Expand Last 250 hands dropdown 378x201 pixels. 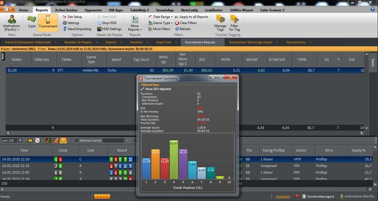[21, 141]
